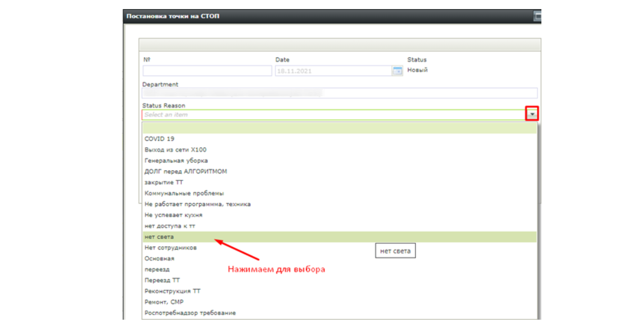Select 'Переезд ТТ' option
The image size is (639, 328).
pos(339,280)
